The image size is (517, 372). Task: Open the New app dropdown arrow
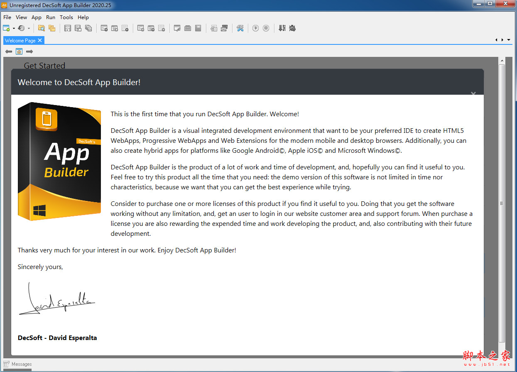pyautogui.click(x=14, y=28)
